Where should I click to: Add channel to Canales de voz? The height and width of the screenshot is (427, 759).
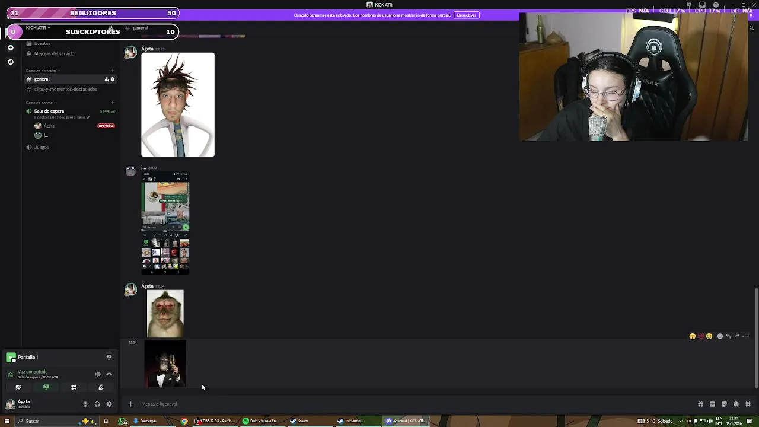pos(113,103)
